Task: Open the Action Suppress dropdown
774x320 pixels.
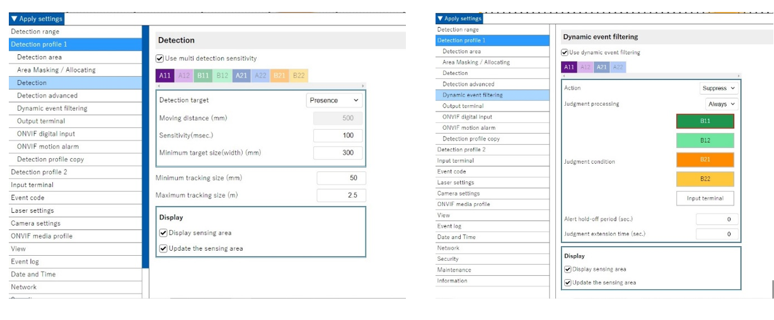Action: tap(719, 88)
